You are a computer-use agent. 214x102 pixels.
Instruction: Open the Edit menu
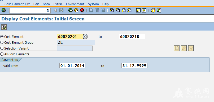(36, 4)
